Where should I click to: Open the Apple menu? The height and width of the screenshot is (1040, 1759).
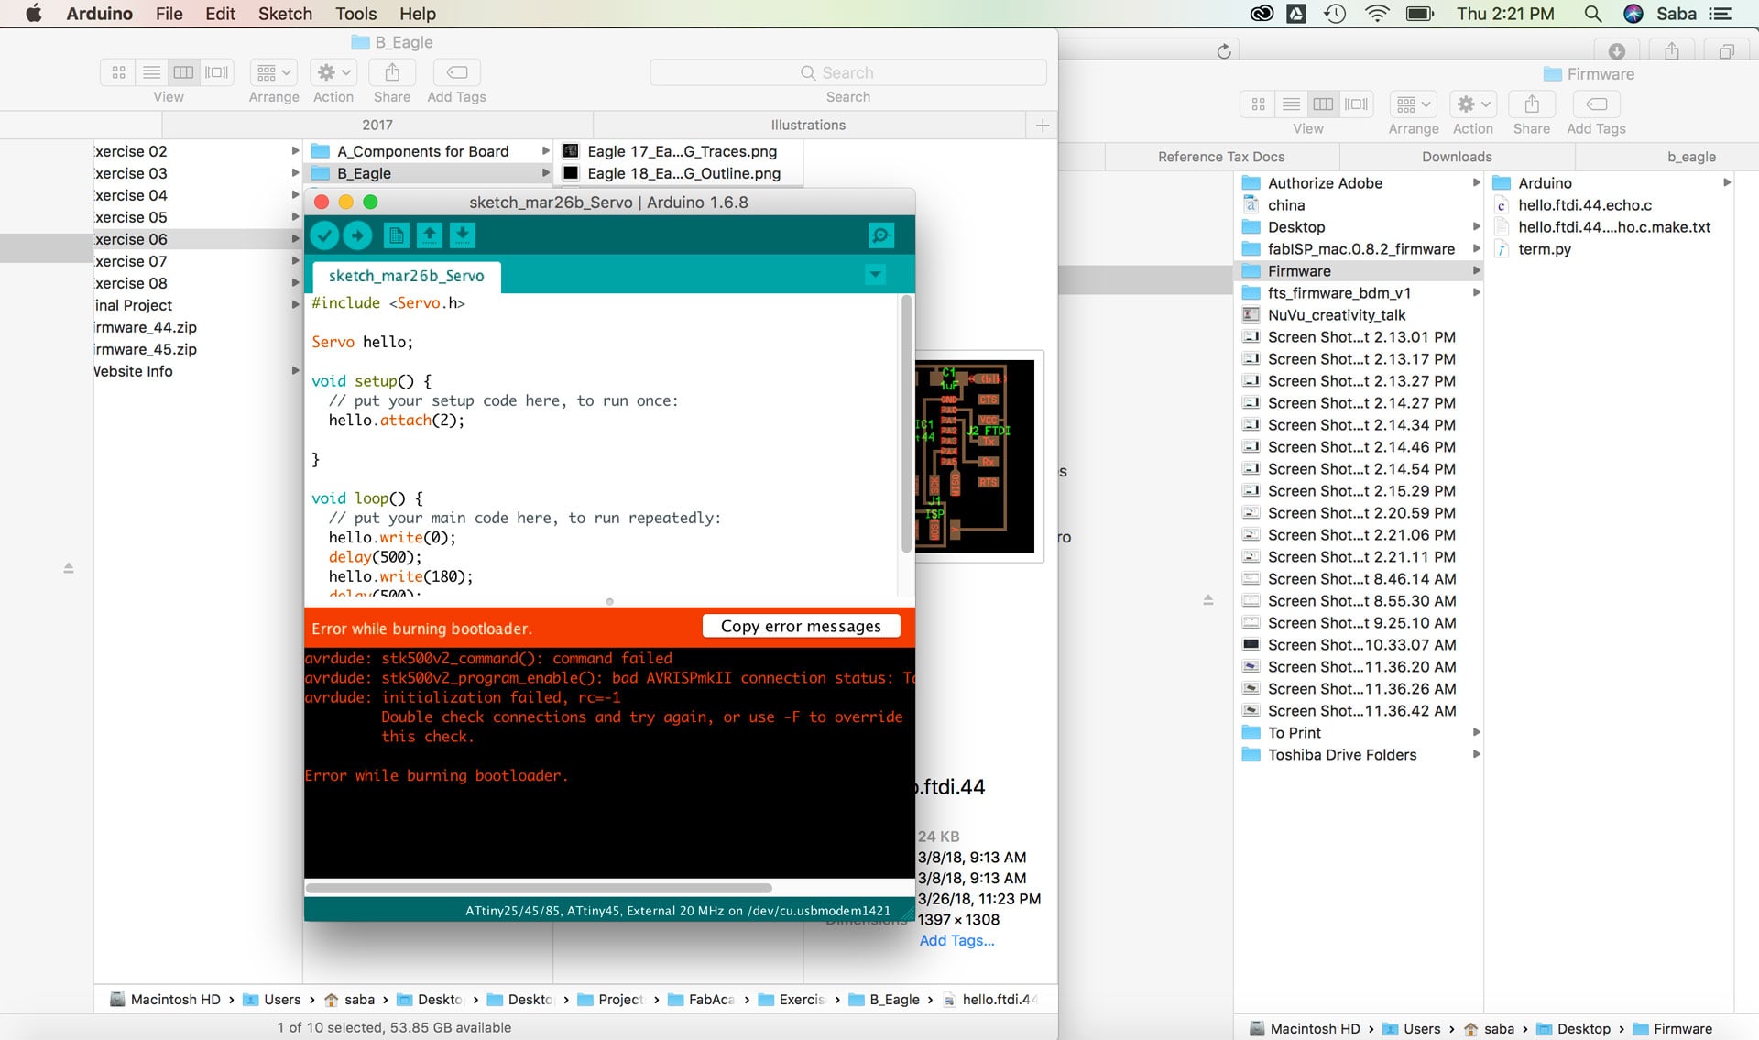(33, 14)
